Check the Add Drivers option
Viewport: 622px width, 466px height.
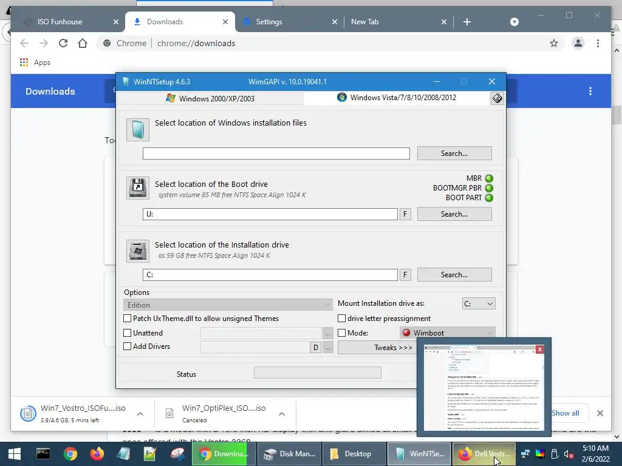pyautogui.click(x=128, y=346)
